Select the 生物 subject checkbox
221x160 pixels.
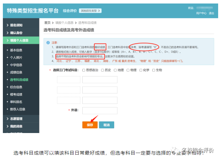click(154, 70)
